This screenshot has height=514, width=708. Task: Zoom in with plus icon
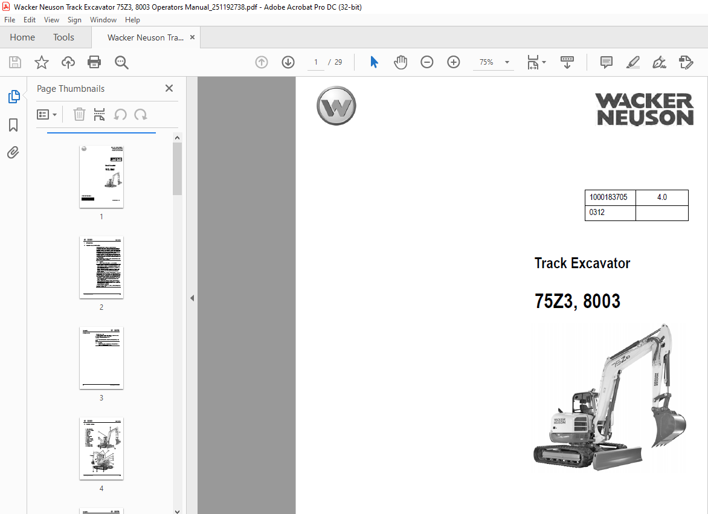(x=453, y=62)
